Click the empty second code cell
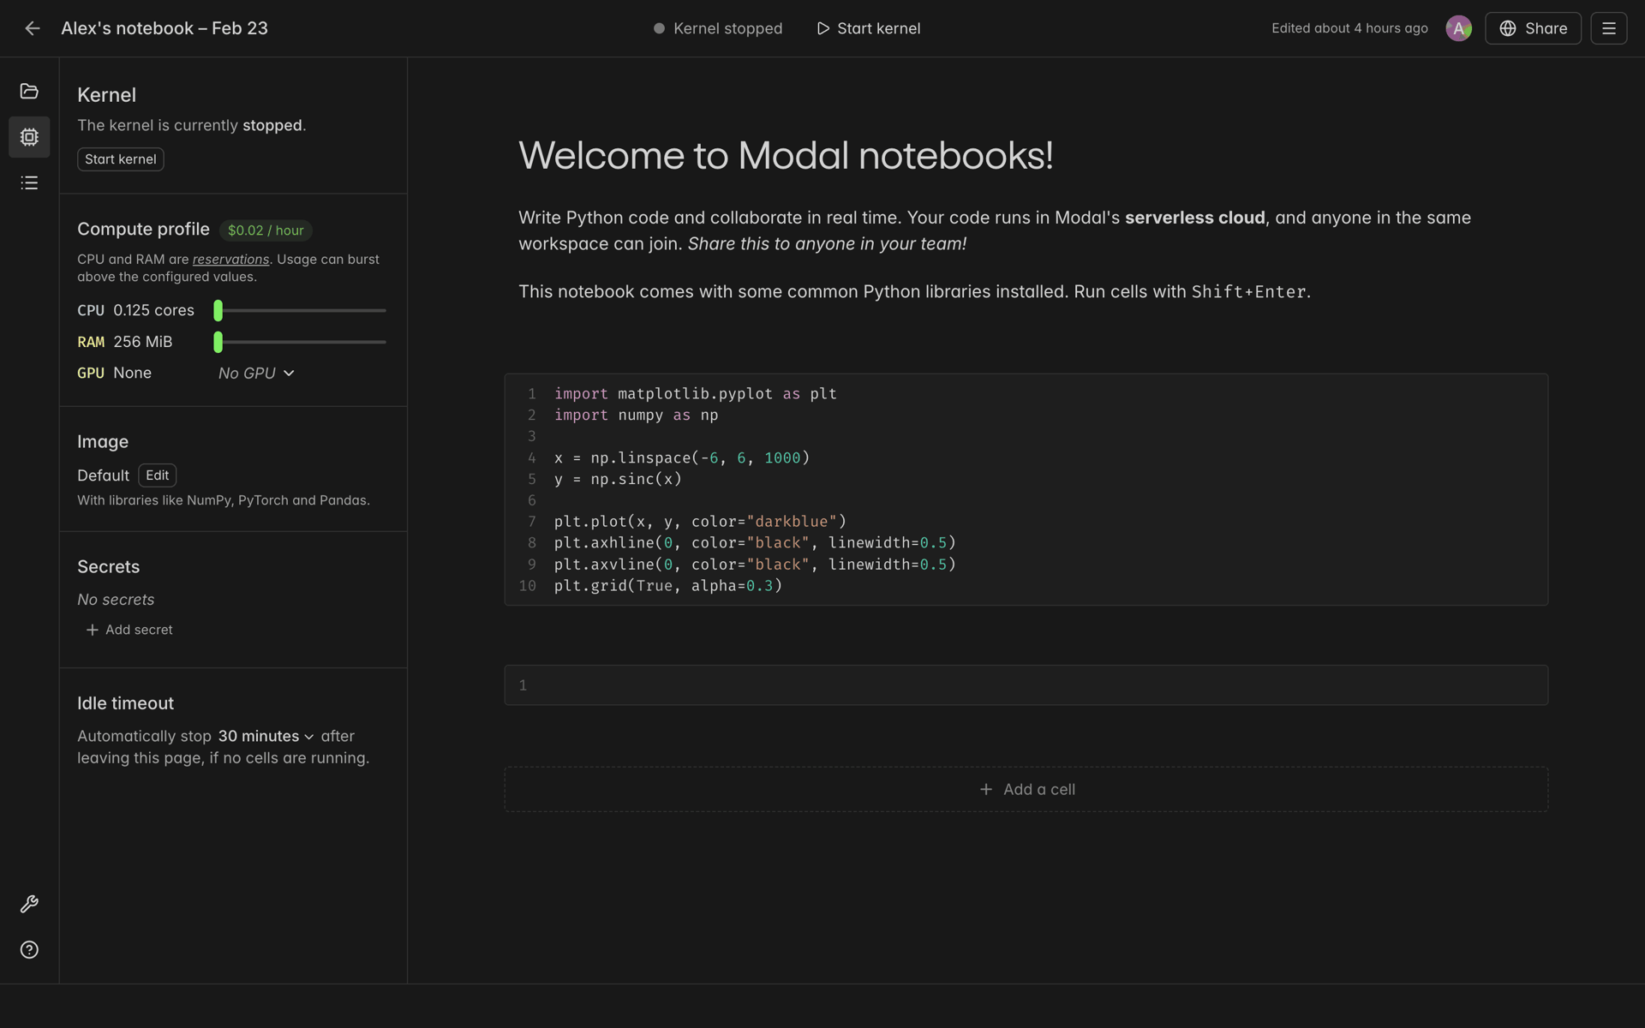Viewport: 1645px width, 1028px height. pos(1026,685)
